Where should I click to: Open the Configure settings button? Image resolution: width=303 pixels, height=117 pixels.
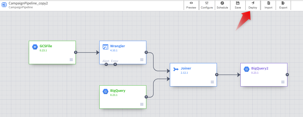pyautogui.click(x=207, y=5)
